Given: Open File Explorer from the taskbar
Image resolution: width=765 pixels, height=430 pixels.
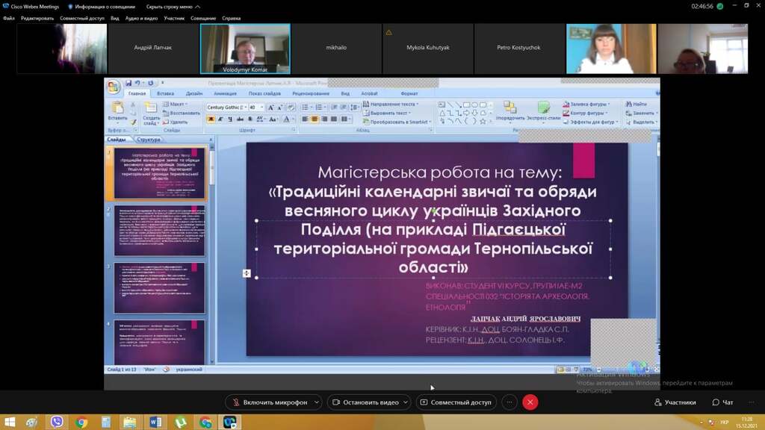Looking at the screenshot, I should point(130,423).
